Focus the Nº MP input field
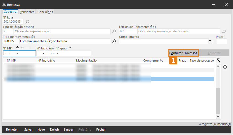This screenshot has width=233, height=135. (20, 53)
